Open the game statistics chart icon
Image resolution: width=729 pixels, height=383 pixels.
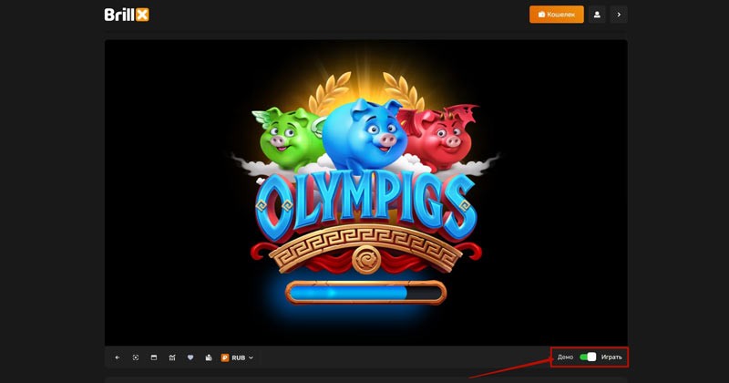(x=172, y=357)
